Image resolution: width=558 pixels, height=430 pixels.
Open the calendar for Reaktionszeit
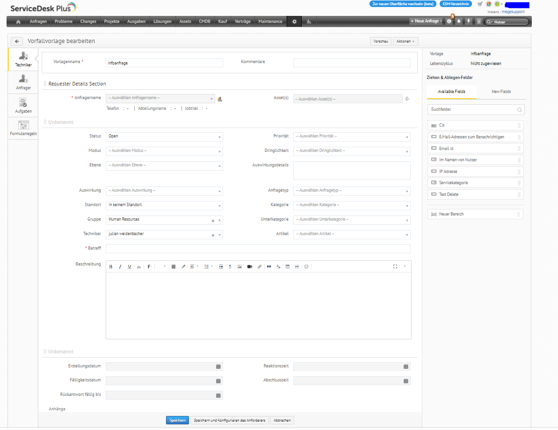tap(406, 367)
